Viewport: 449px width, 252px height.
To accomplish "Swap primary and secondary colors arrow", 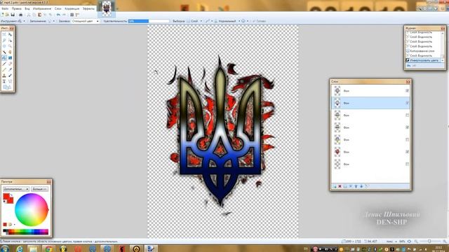I will (11, 195).
